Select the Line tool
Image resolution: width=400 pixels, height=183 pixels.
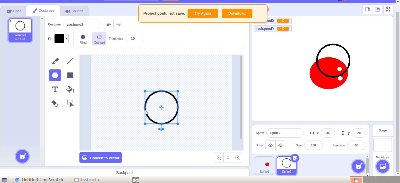pyautogui.click(x=70, y=61)
